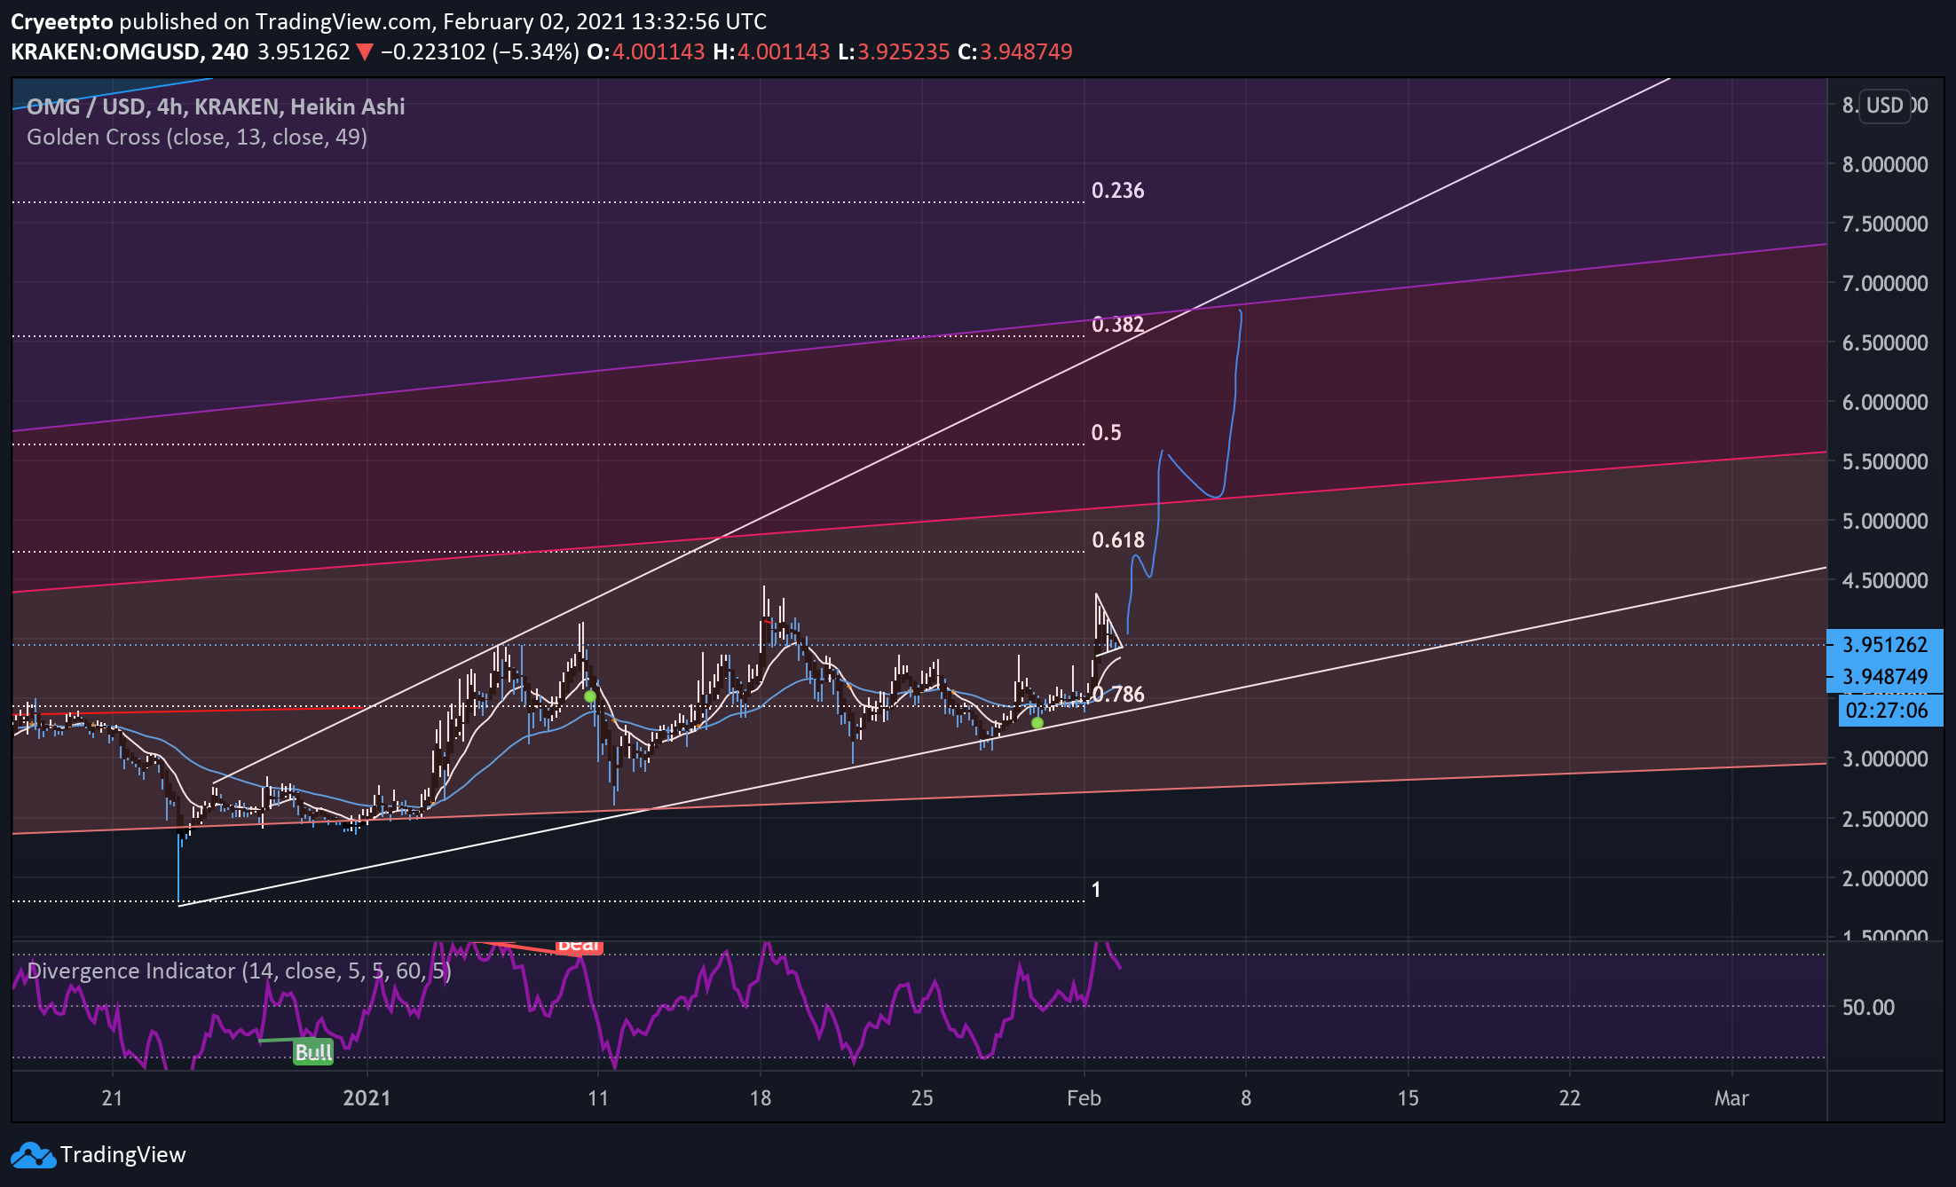The height and width of the screenshot is (1187, 1956).
Task: Click the green Bull divergence label
Action: click(313, 1052)
